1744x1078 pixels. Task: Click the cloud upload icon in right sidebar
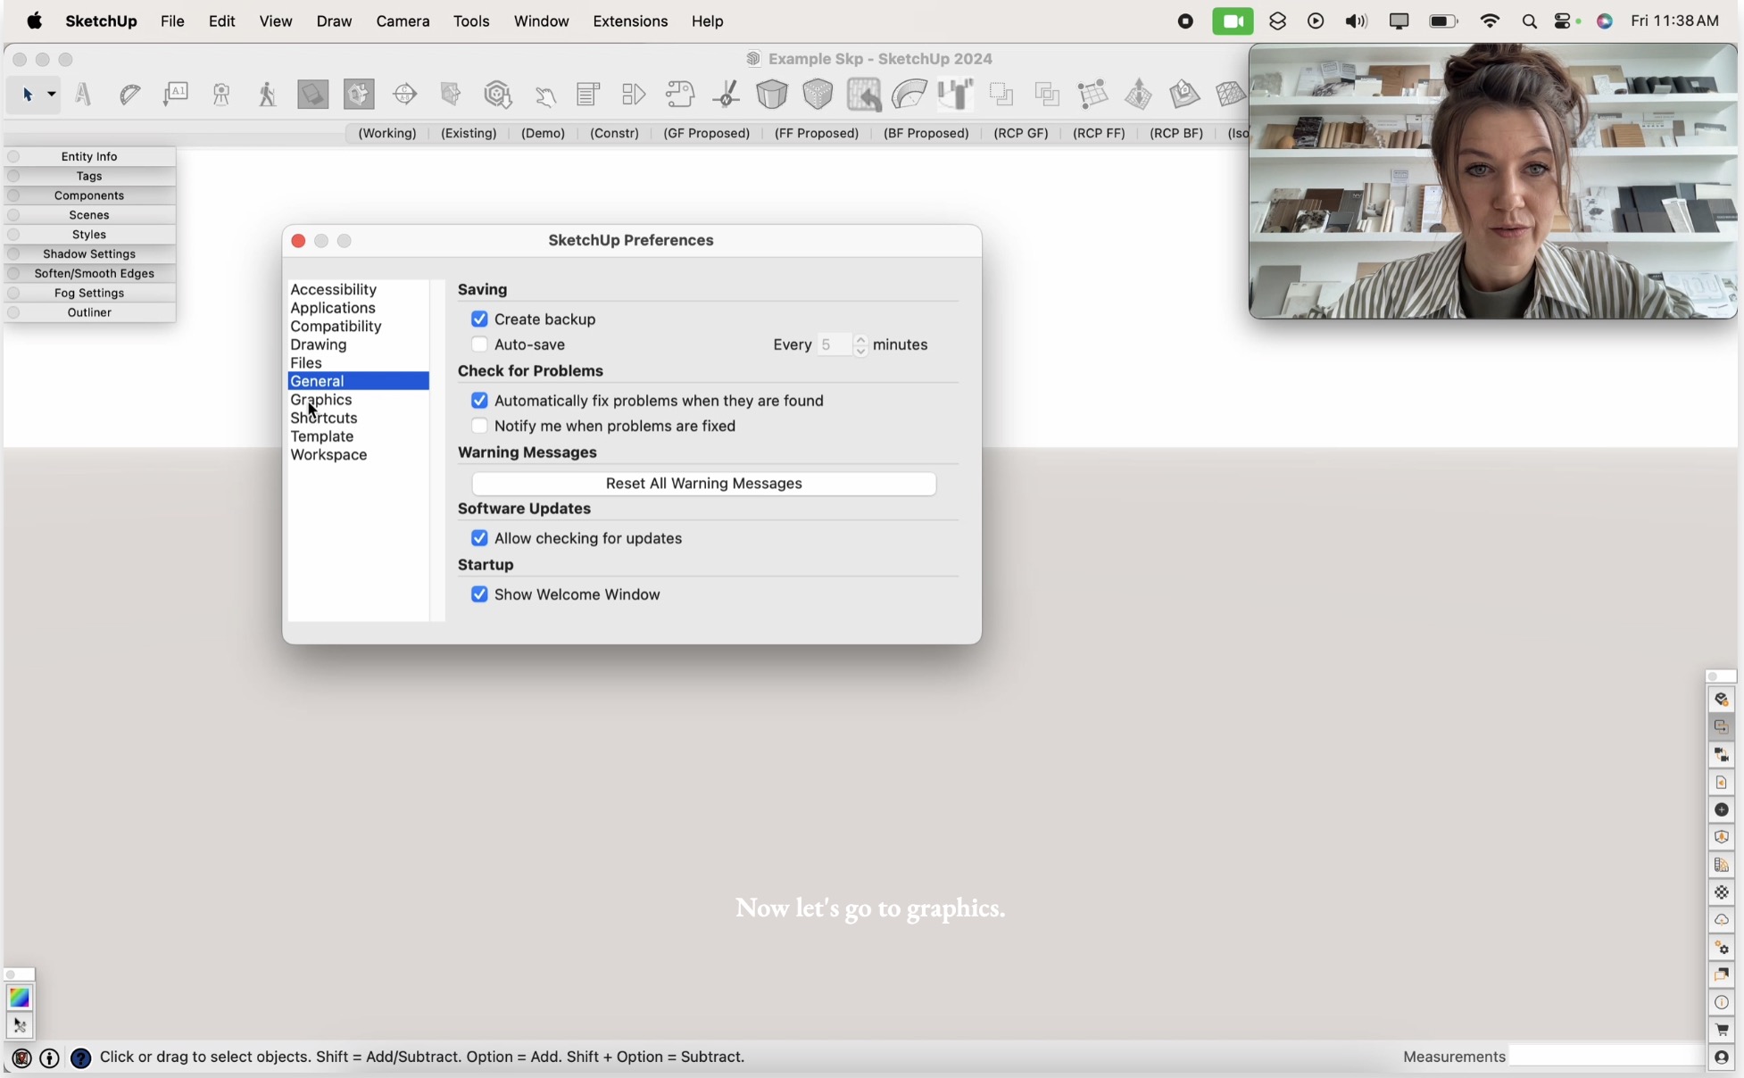tap(1721, 920)
